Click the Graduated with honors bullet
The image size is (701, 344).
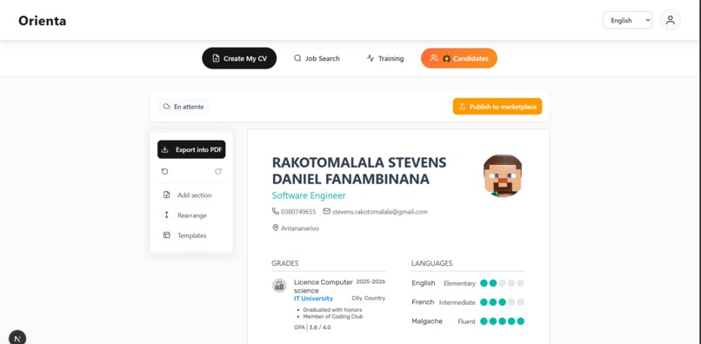[x=332, y=309]
